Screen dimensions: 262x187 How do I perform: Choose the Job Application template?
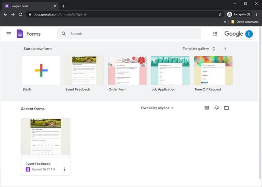coord(170,70)
